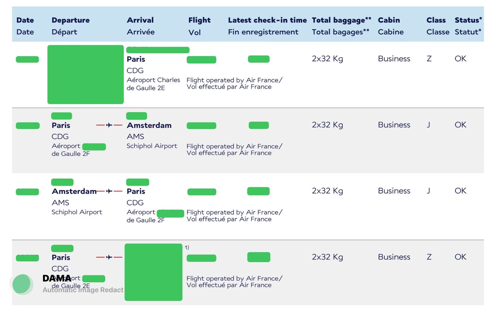The height and width of the screenshot is (314, 496).
Task: Click the Departure column header
Action: (71, 20)
